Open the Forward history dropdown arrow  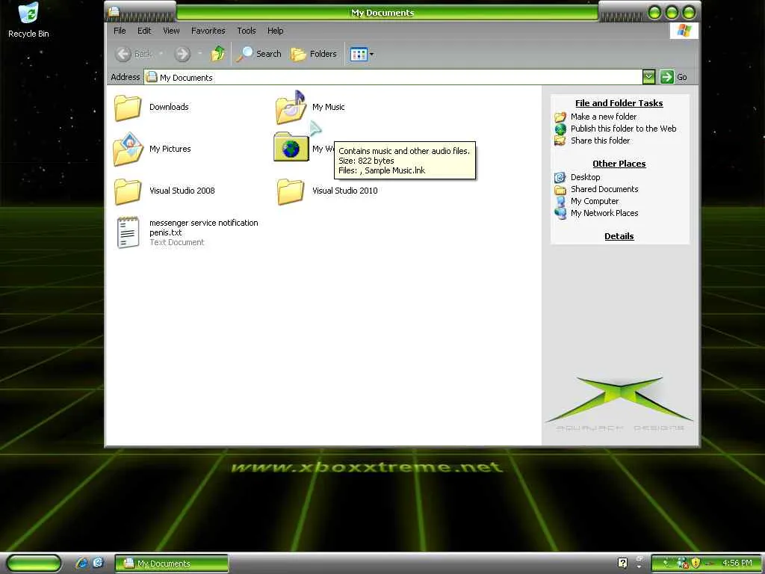click(x=199, y=54)
